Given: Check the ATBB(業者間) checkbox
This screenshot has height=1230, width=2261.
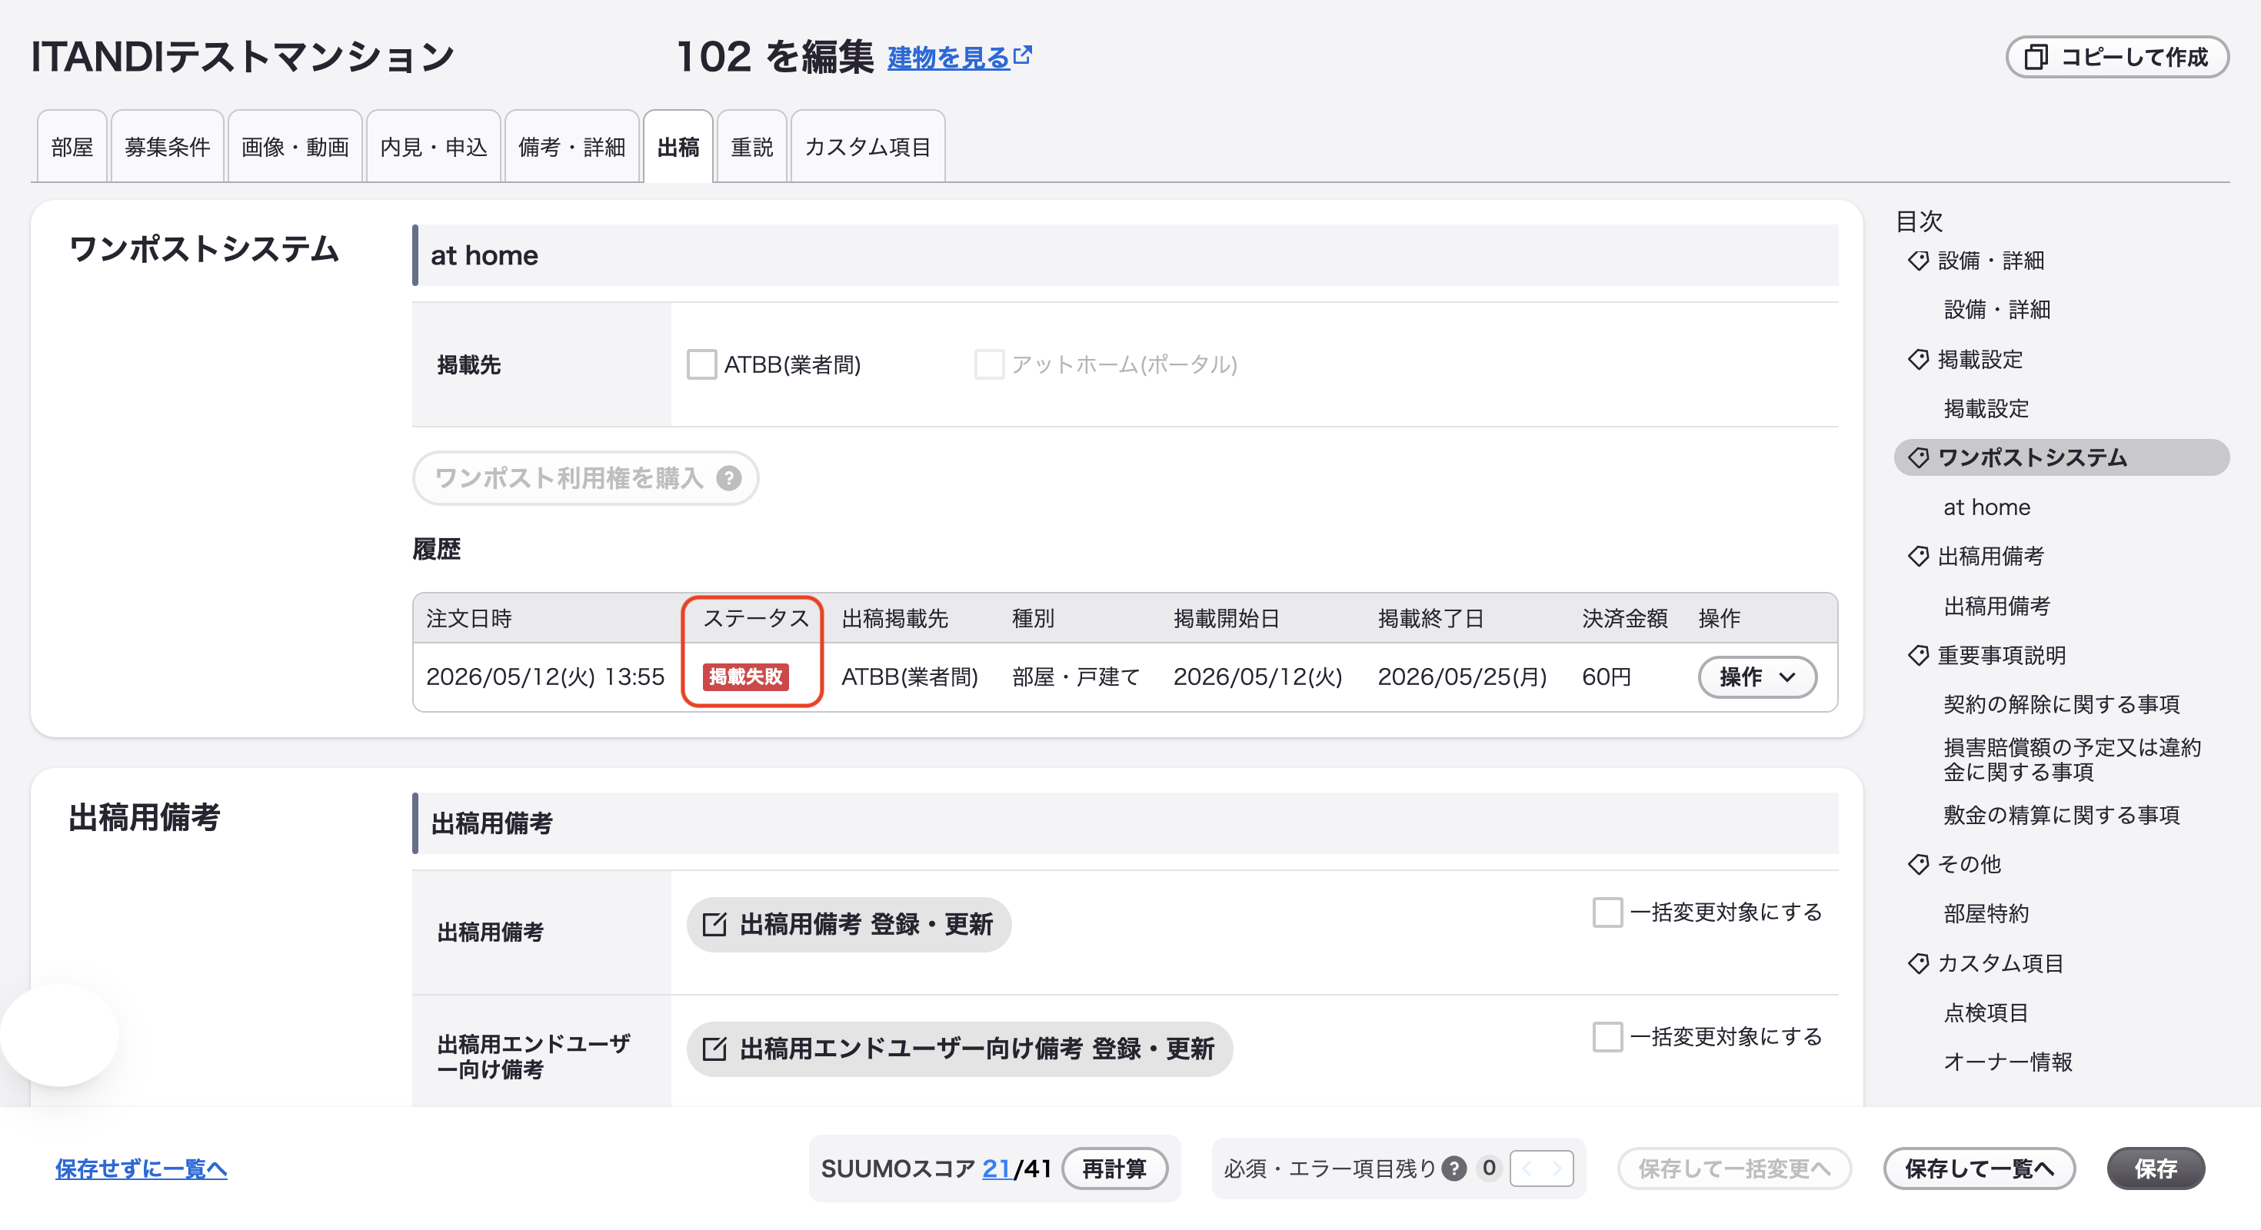Looking at the screenshot, I should tap(701, 364).
